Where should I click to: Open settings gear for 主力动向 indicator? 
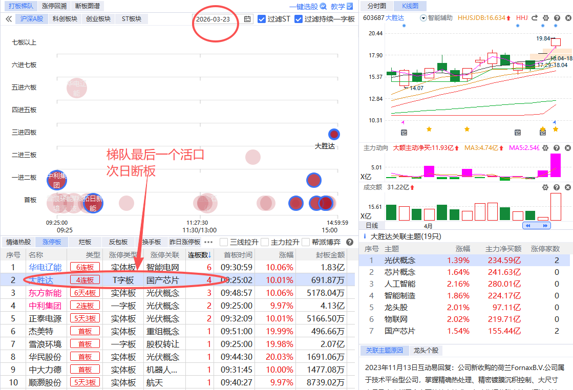click(x=545, y=148)
